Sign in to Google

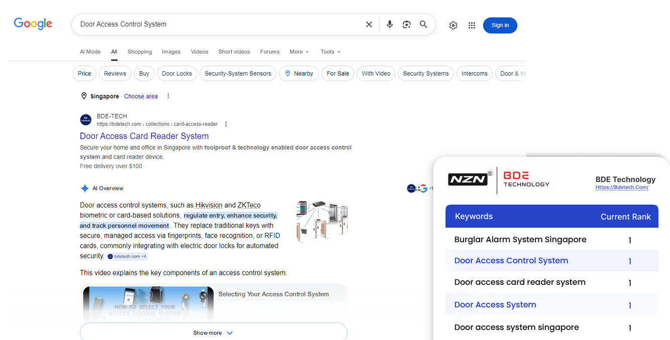pyautogui.click(x=500, y=26)
